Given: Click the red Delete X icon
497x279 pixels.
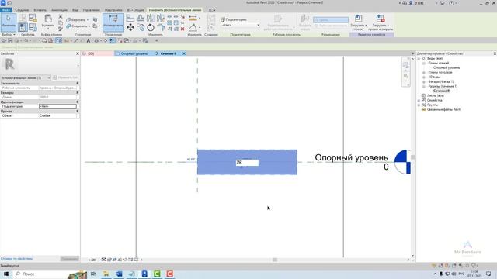Looking at the screenshot, I should 182,29.
